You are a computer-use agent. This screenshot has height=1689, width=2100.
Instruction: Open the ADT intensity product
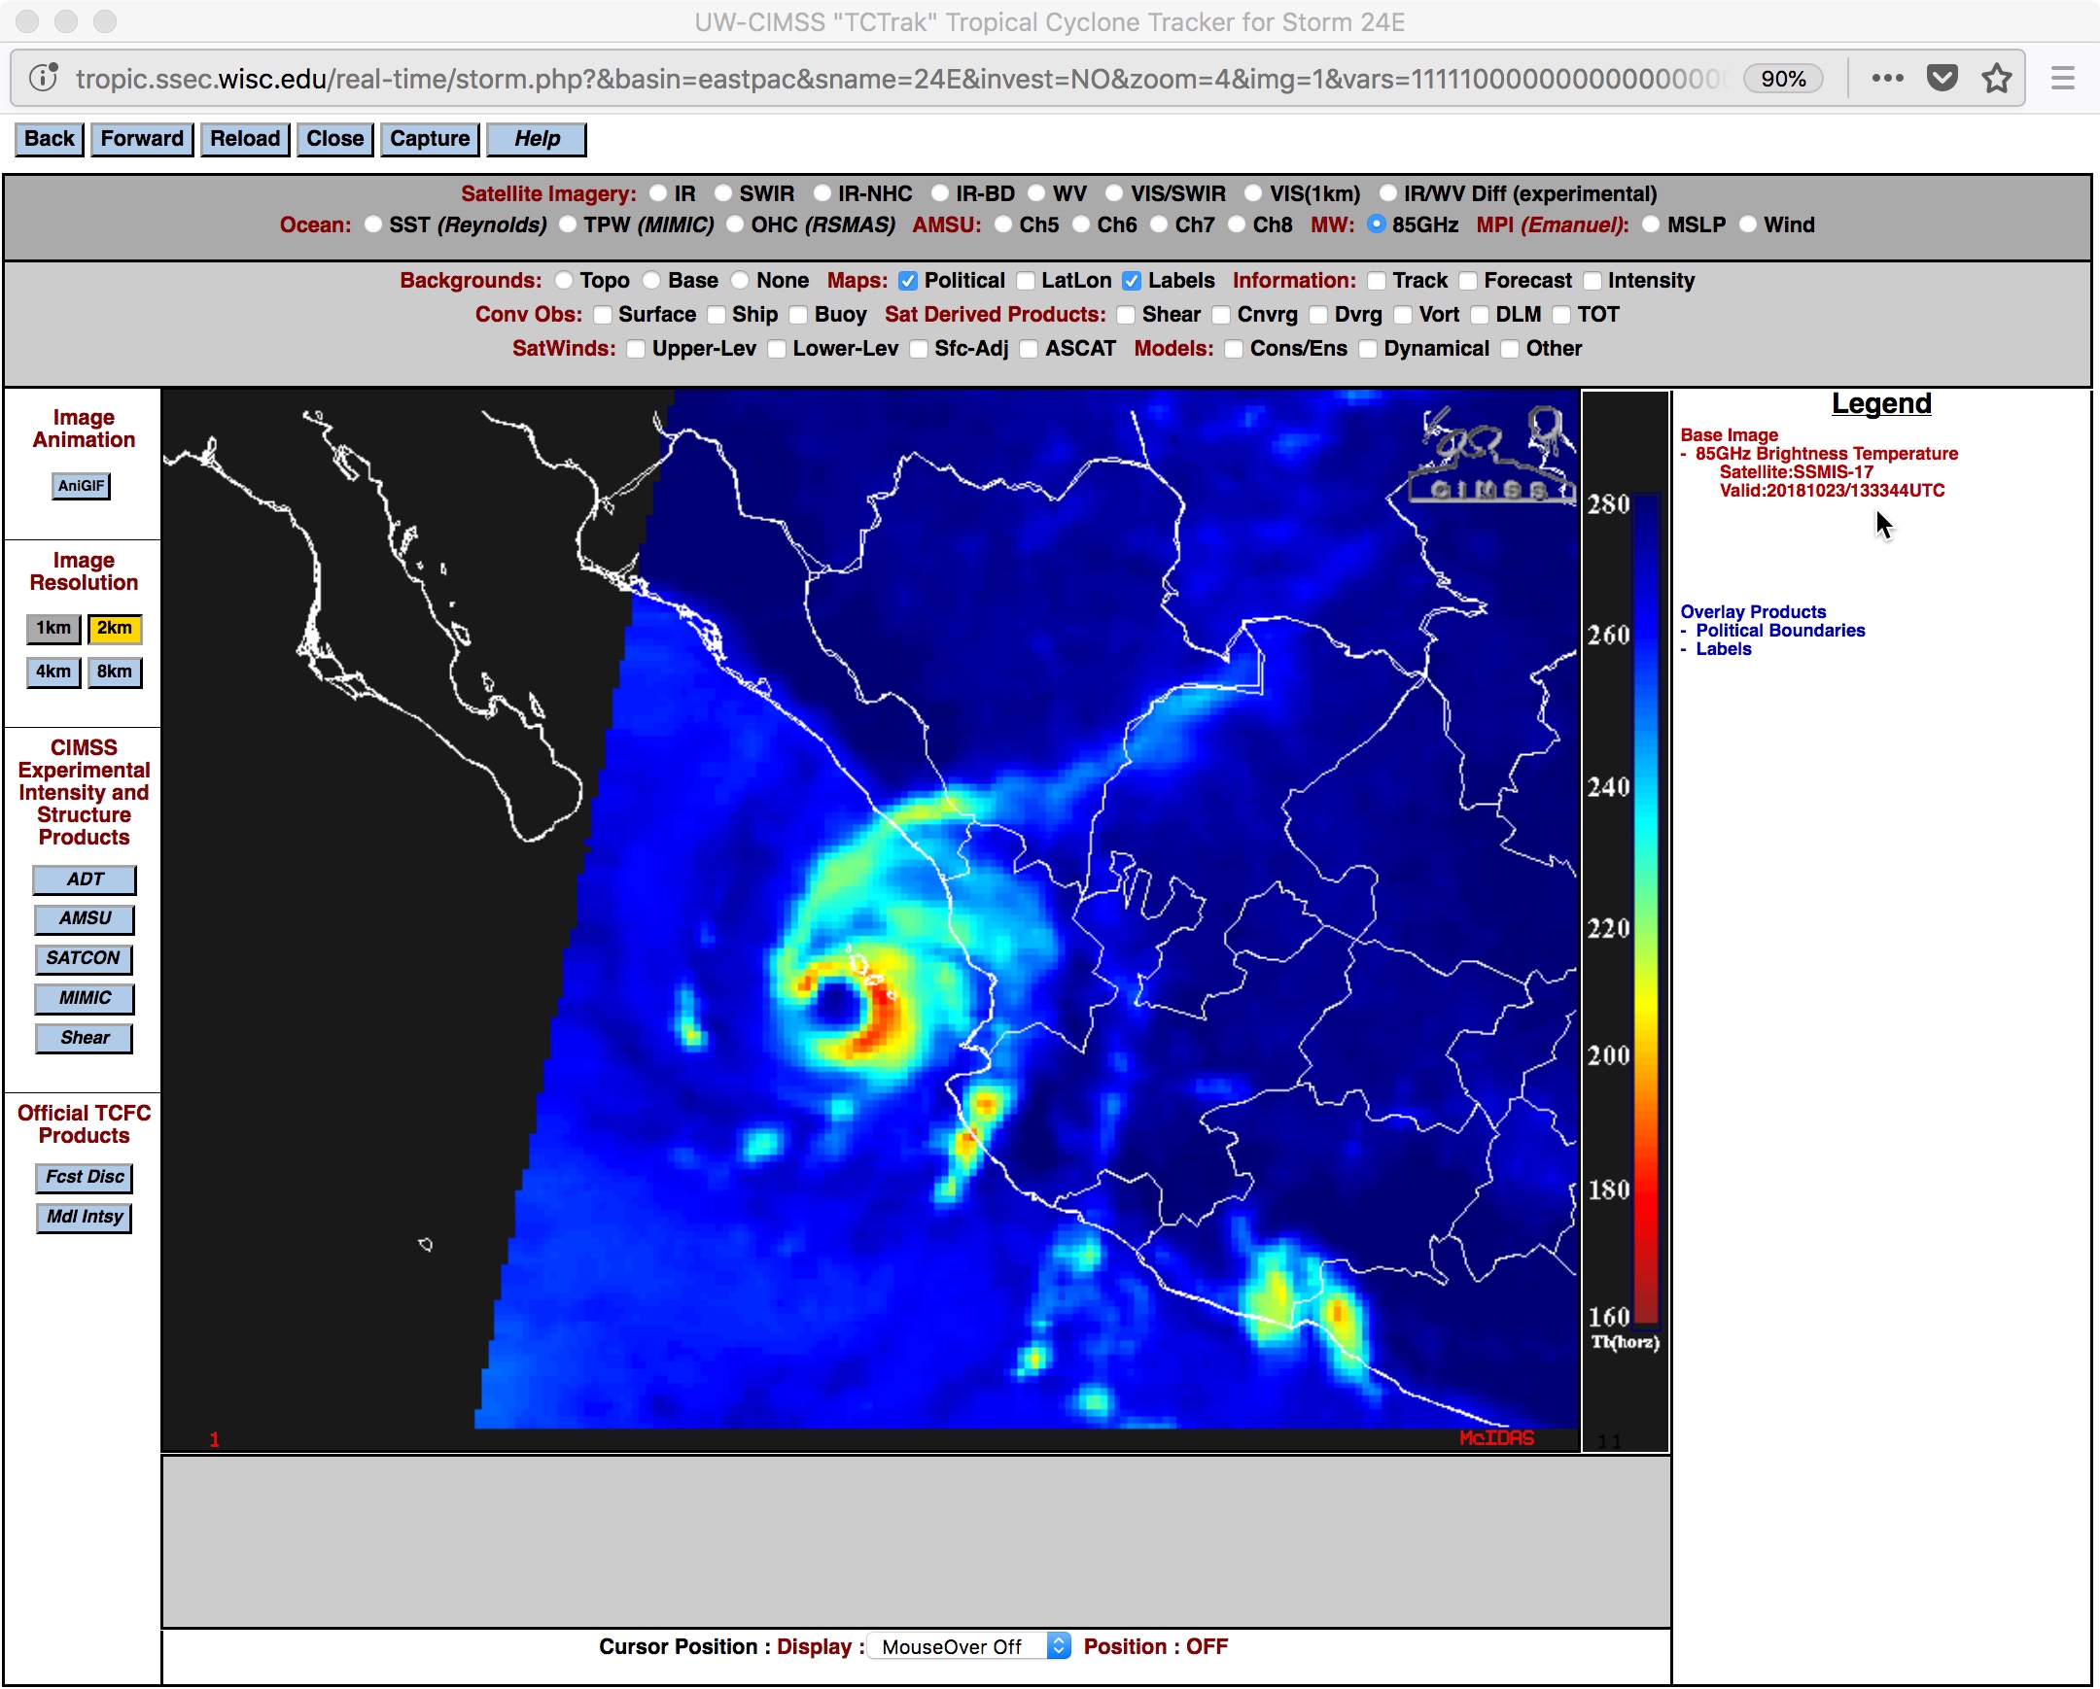85,880
